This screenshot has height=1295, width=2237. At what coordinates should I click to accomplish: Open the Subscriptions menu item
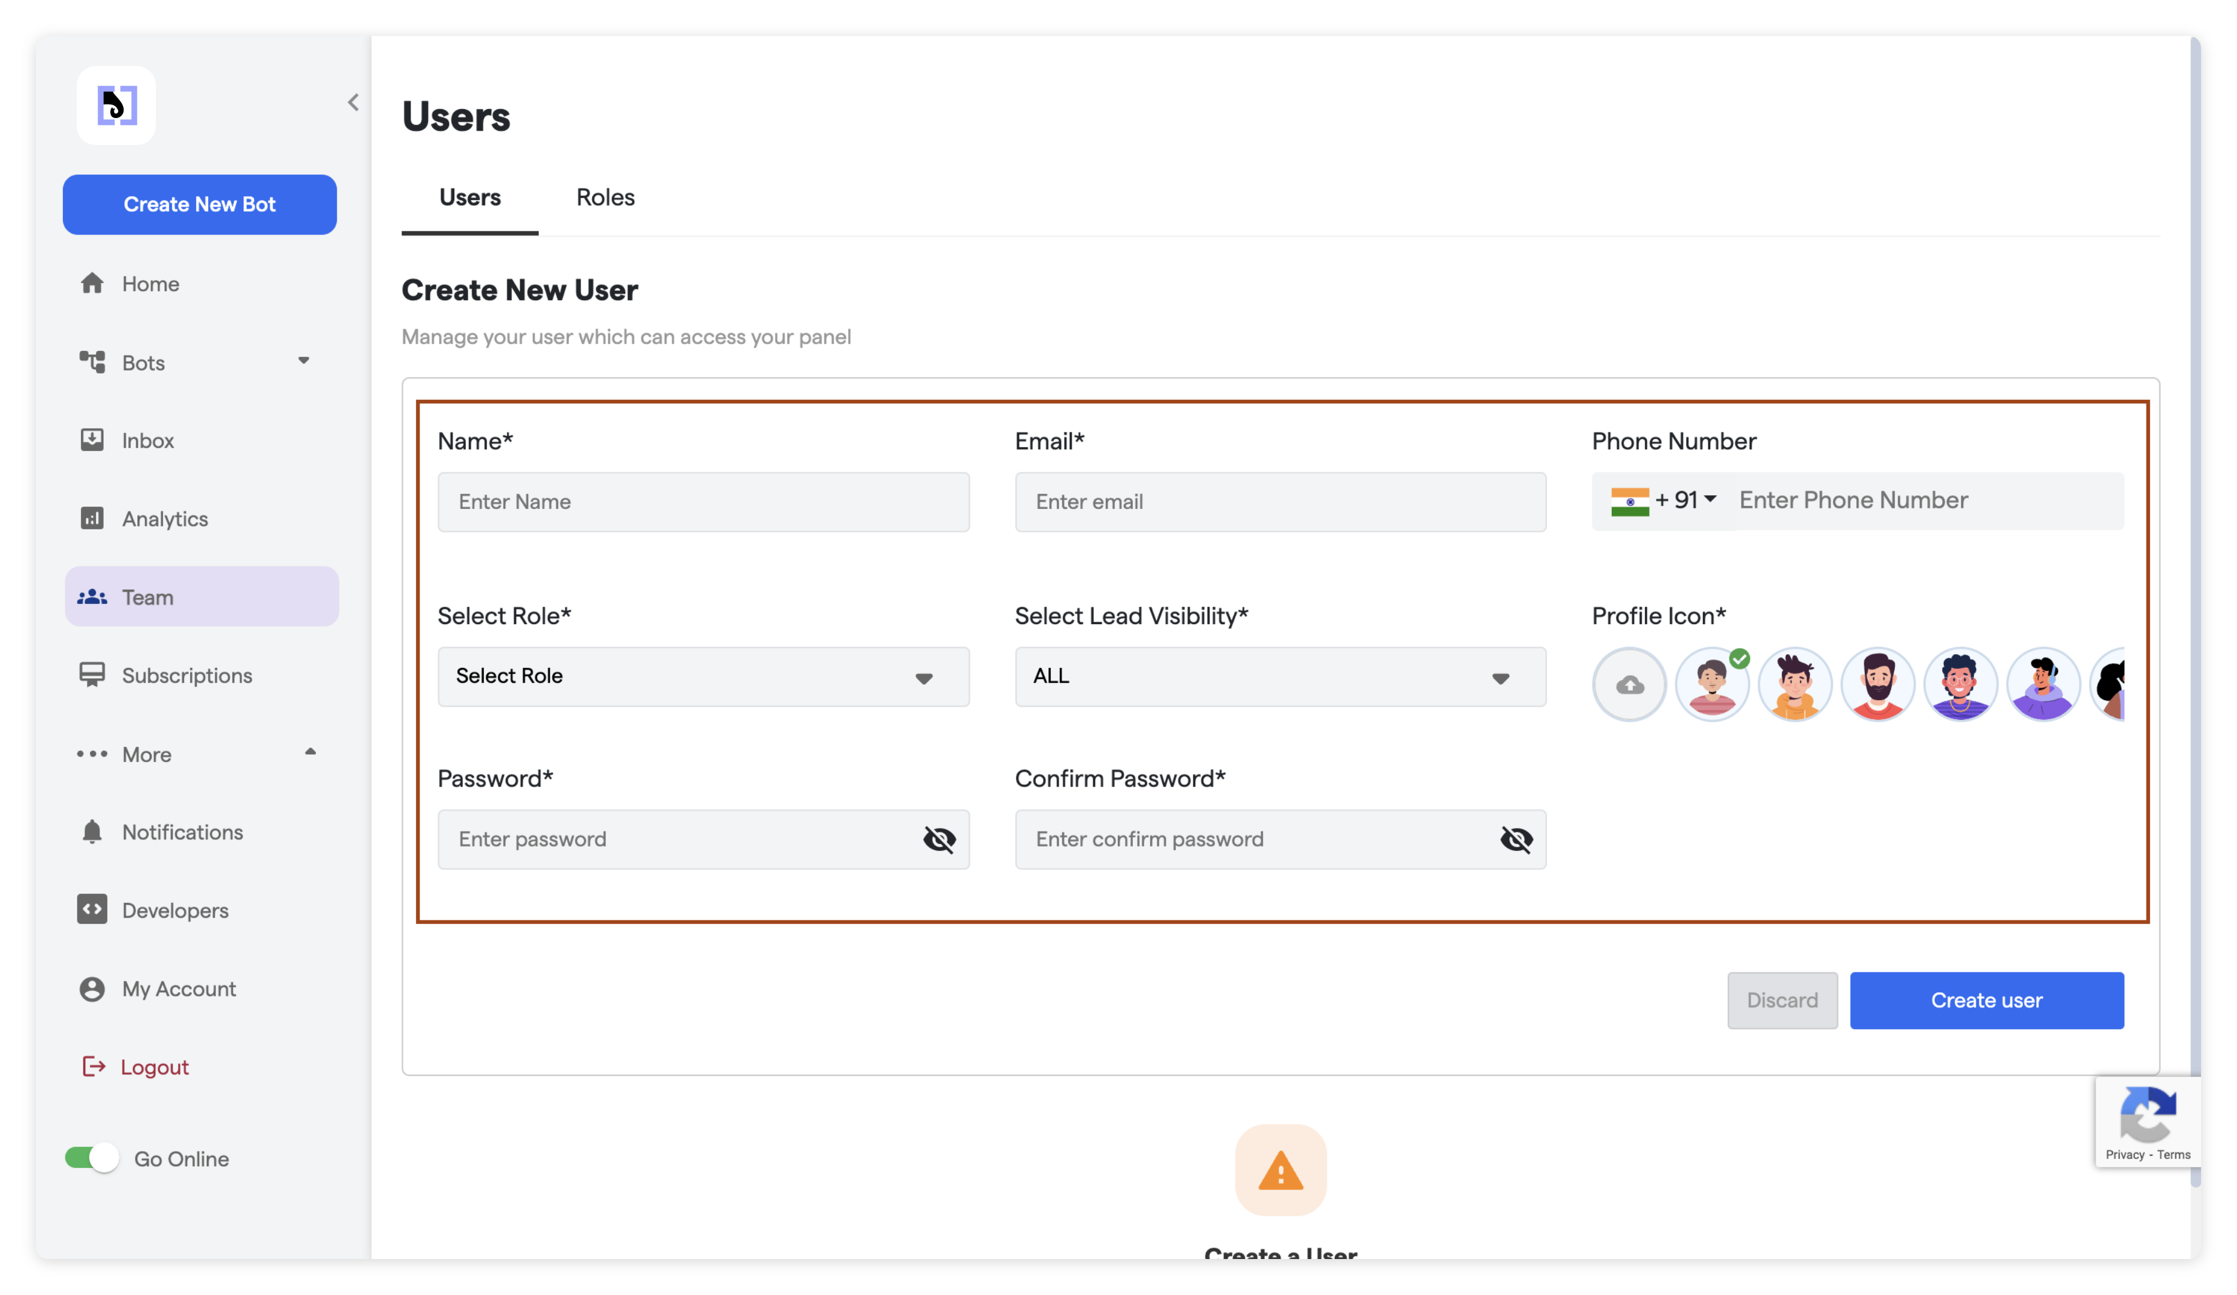pos(186,676)
